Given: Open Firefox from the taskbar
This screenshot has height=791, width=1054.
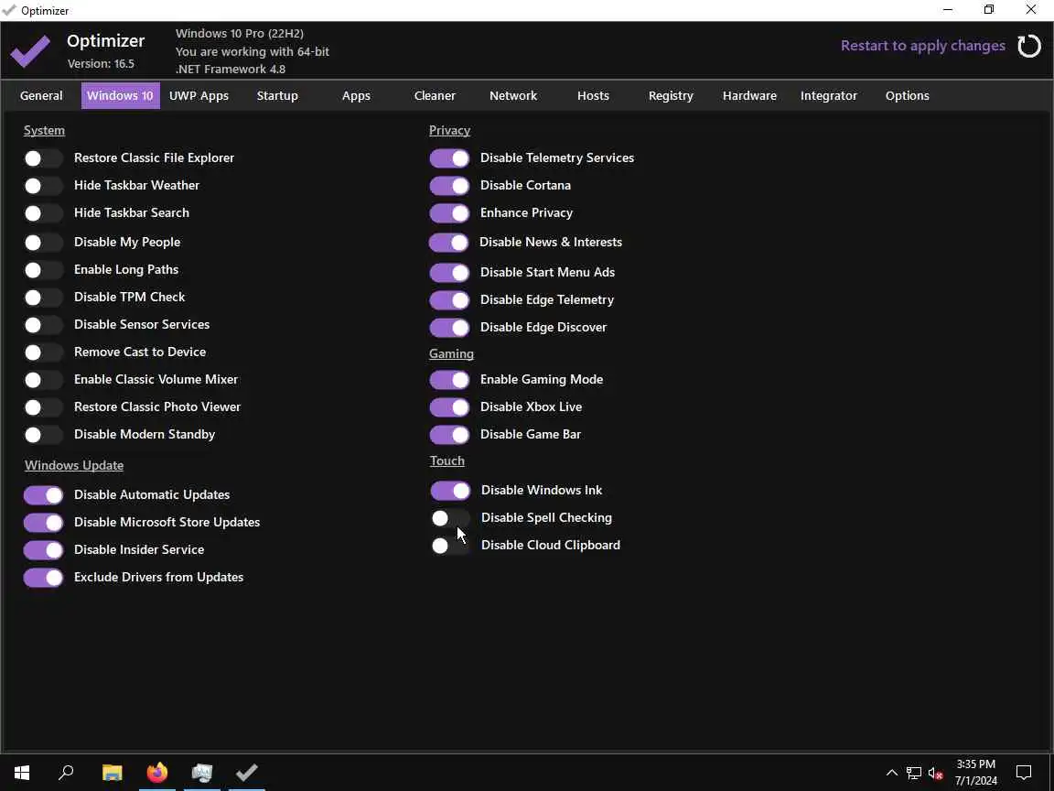Looking at the screenshot, I should point(157,772).
